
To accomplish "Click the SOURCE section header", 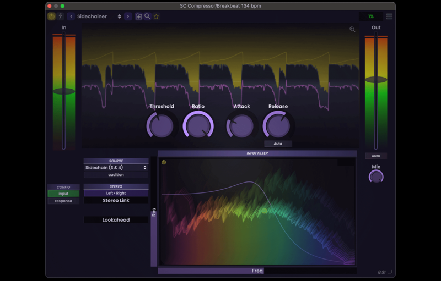I will click(x=116, y=161).
